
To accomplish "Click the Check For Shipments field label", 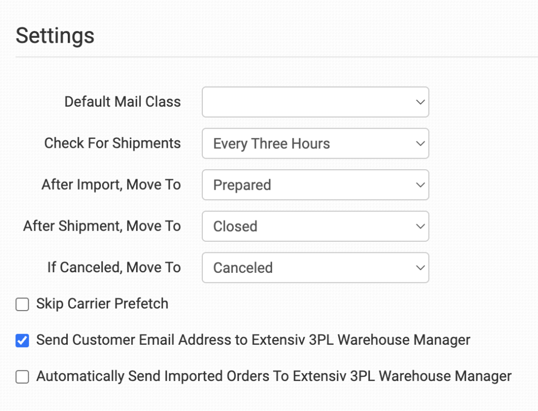I will click(x=112, y=143).
